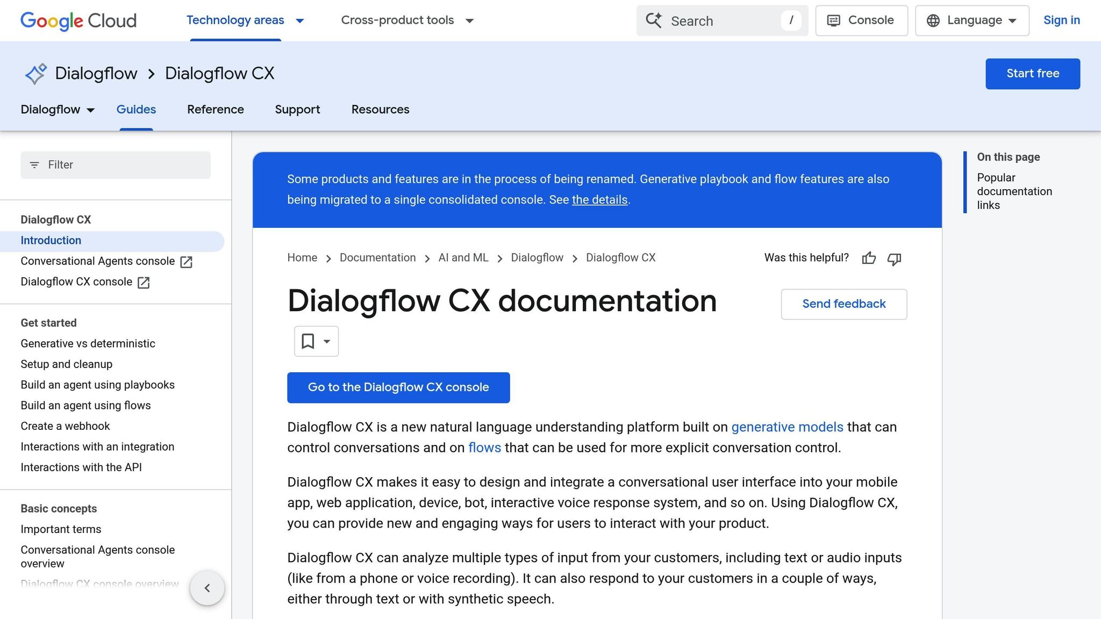Click the bookmark icon under the page title
Image resolution: width=1101 pixels, height=619 pixels.
point(309,341)
